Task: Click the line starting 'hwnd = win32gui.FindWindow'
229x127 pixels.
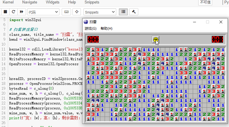Action: [46, 40]
